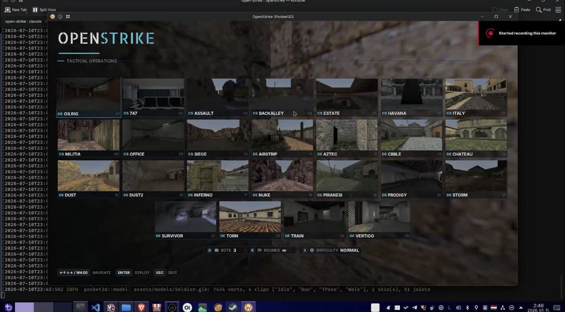Select the AS OILRIG map thumbnail

[x=89, y=98]
